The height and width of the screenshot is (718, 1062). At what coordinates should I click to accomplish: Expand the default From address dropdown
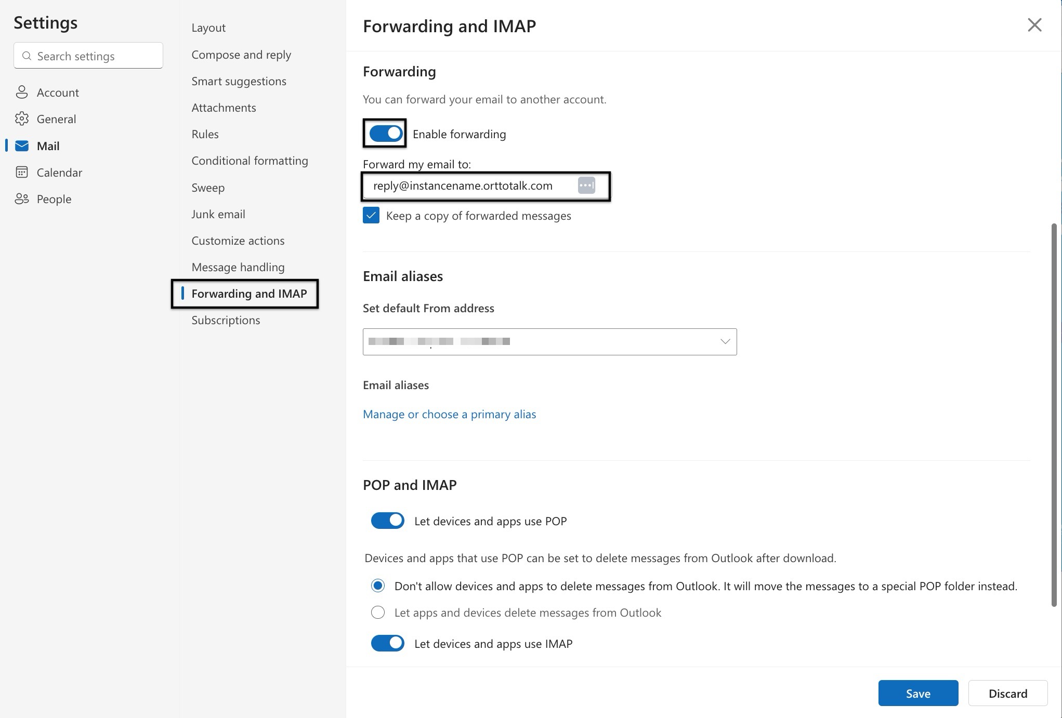725,342
